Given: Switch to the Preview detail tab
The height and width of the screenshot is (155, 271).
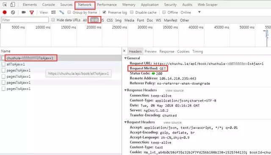Looking at the screenshot, I should click(150, 51).
